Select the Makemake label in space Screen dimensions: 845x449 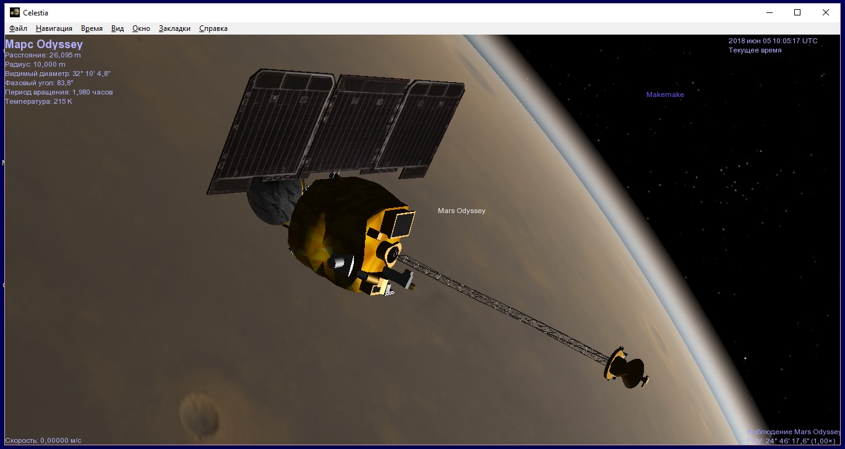665,94
